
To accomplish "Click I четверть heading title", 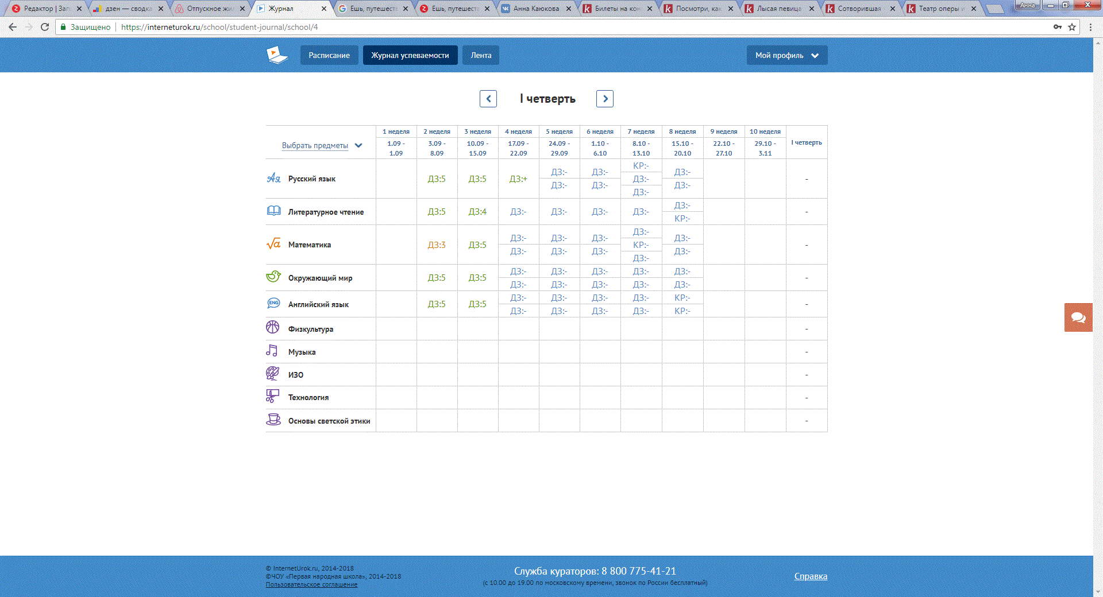I will (547, 99).
